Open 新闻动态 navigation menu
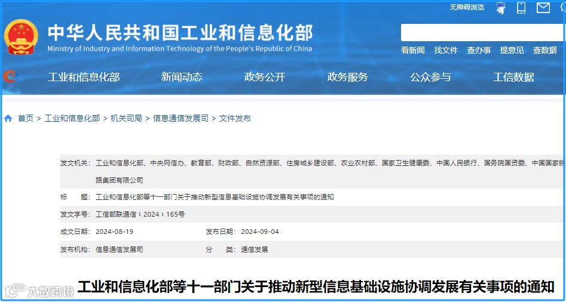The image size is (566, 302). [x=182, y=77]
